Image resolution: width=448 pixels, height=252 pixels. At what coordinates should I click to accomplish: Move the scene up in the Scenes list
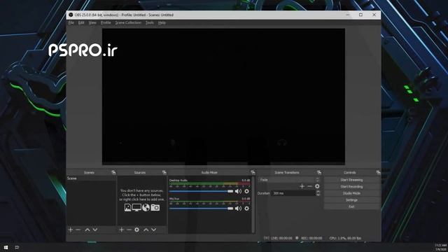87,230
